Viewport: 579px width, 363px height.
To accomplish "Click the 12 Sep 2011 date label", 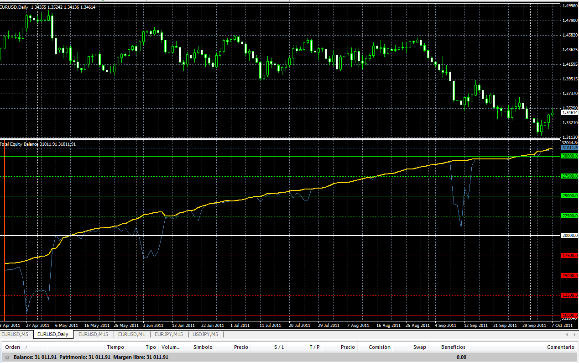I will (476, 326).
